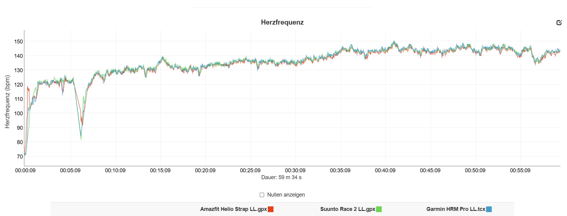The image size is (567, 216).
Task: Click the '00:25:09' time axis label
Action: tap(250, 170)
